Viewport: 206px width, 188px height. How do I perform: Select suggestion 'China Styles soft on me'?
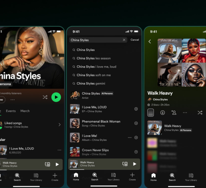92,75
